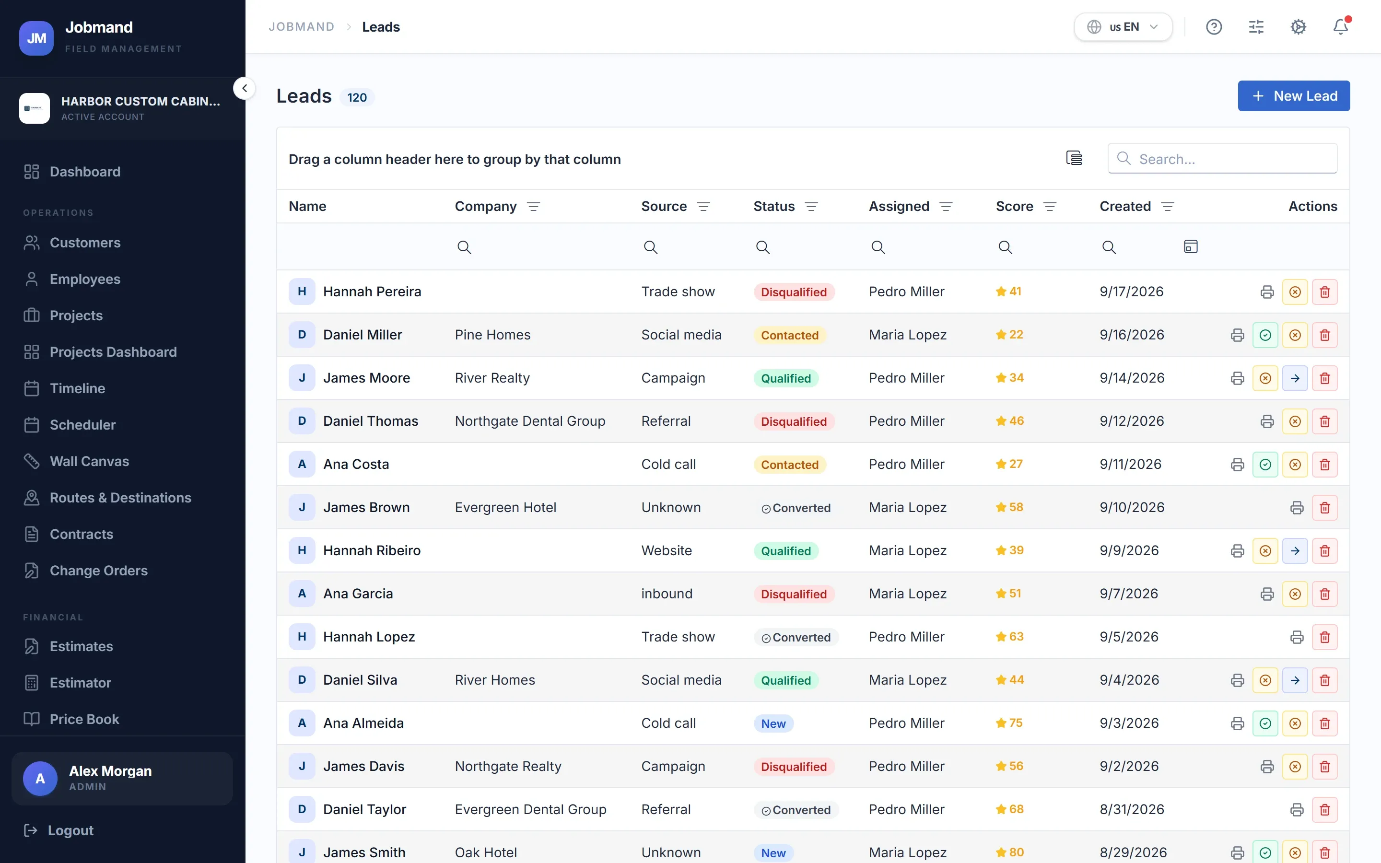
Task: Disqualify Ana Garcia with orange X icon
Action: tap(1295, 594)
